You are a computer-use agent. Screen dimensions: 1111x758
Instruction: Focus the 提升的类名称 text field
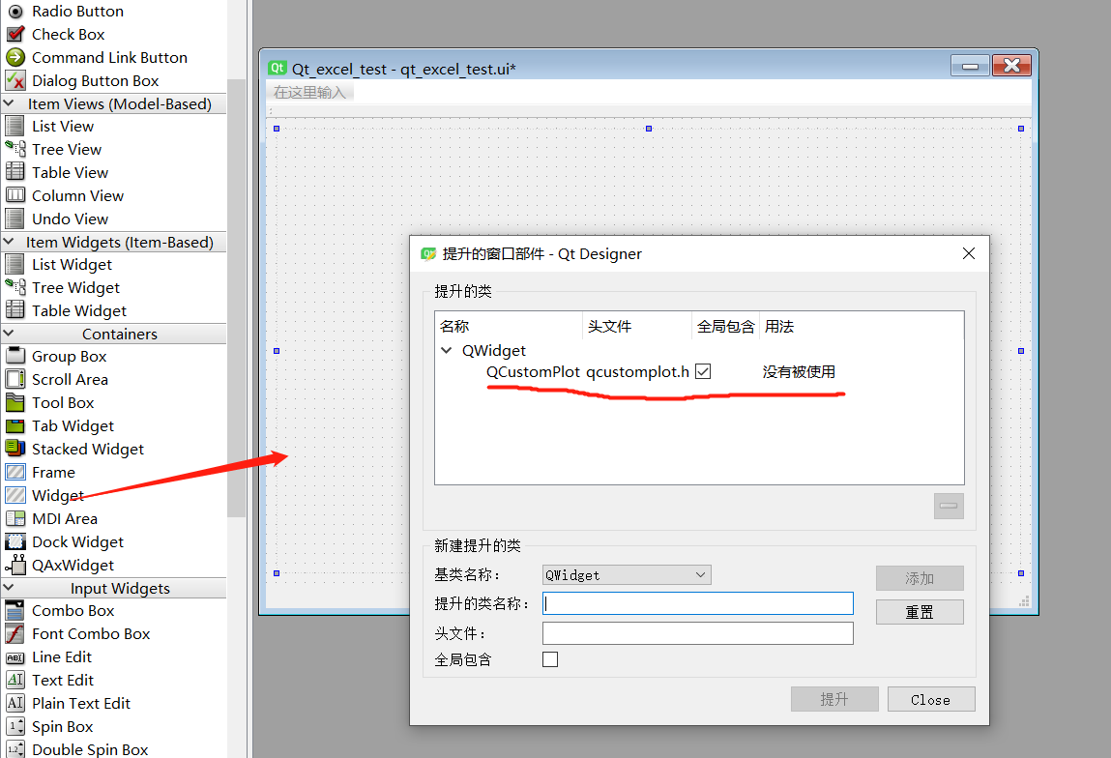tap(698, 603)
